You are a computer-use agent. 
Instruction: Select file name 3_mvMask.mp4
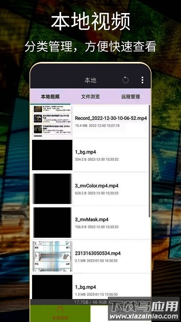point(91,220)
